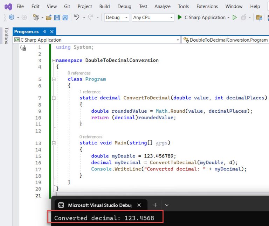Click the value 123.456789 on line 15
Image resolution: width=269 pixels, height=226 pixels.
coord(159,156)
